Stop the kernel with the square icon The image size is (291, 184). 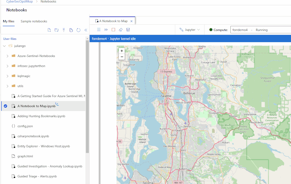pos(113,30)
